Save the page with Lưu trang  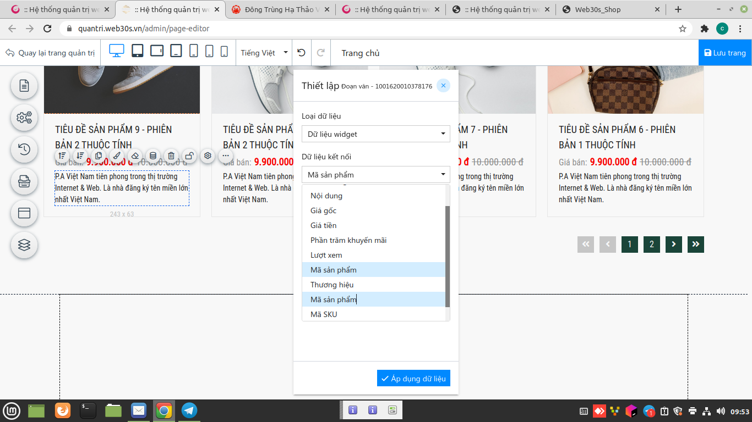coord(725,53)
